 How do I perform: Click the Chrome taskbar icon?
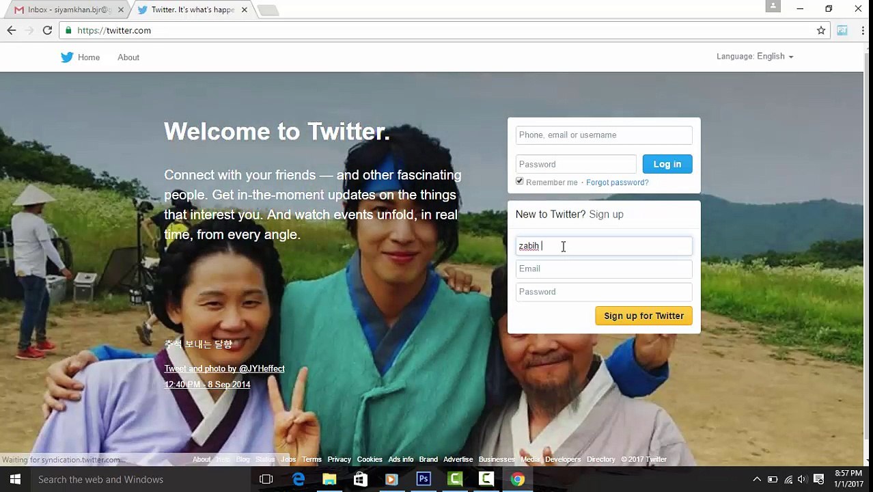pyautogui.click(x=518, y=479)
